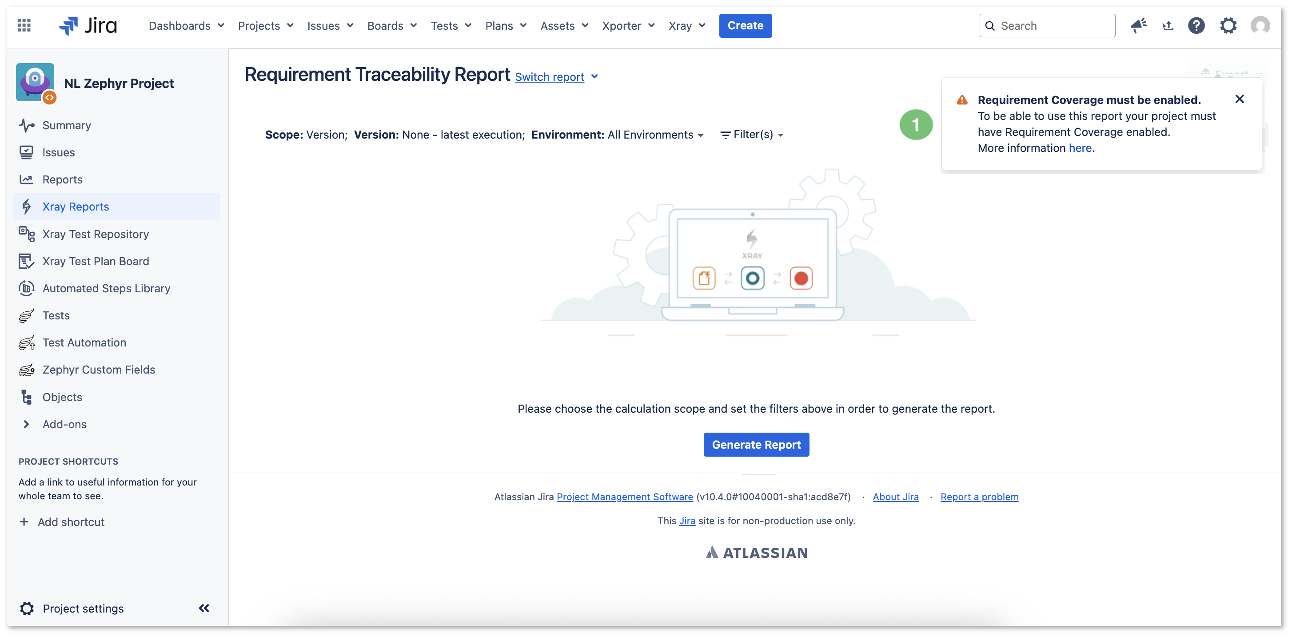Open the feedback megaphone icon
1292x637 pixels.
[1139, 25]
